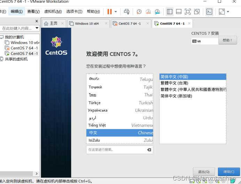Open the 查看(V) menu
Image resolution: width=241 pixels, height=184 pixels.
(33, 11)
